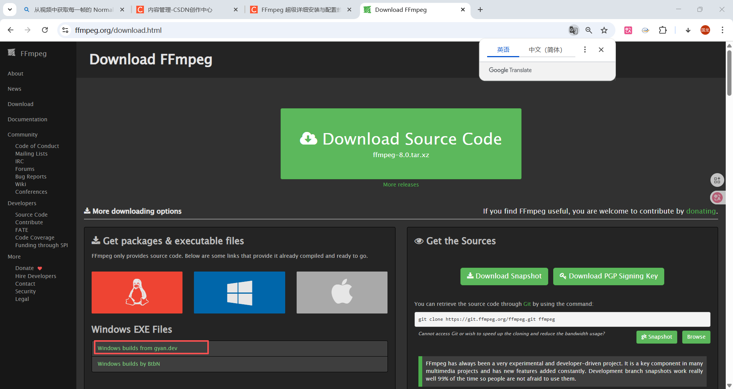Open Code of Conduct link
The height and width of the screenshot is (389, 733).
click(x=37, y=146)
